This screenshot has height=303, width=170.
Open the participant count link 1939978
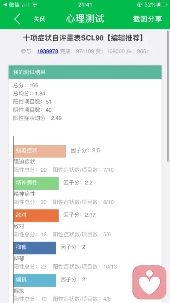(48, 51)
